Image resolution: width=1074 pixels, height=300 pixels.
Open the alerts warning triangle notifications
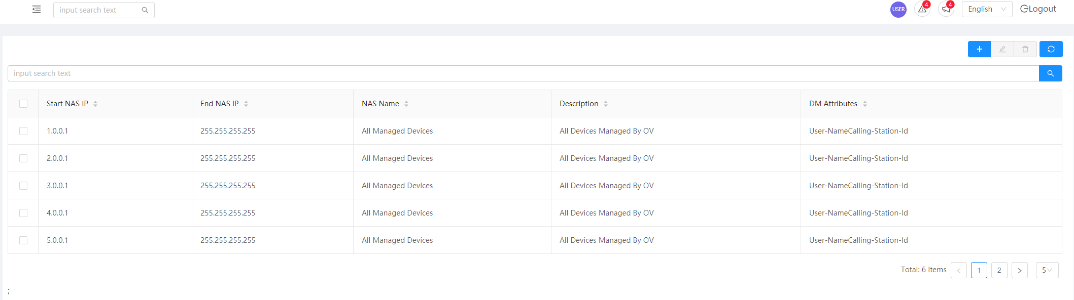[922, 9]
